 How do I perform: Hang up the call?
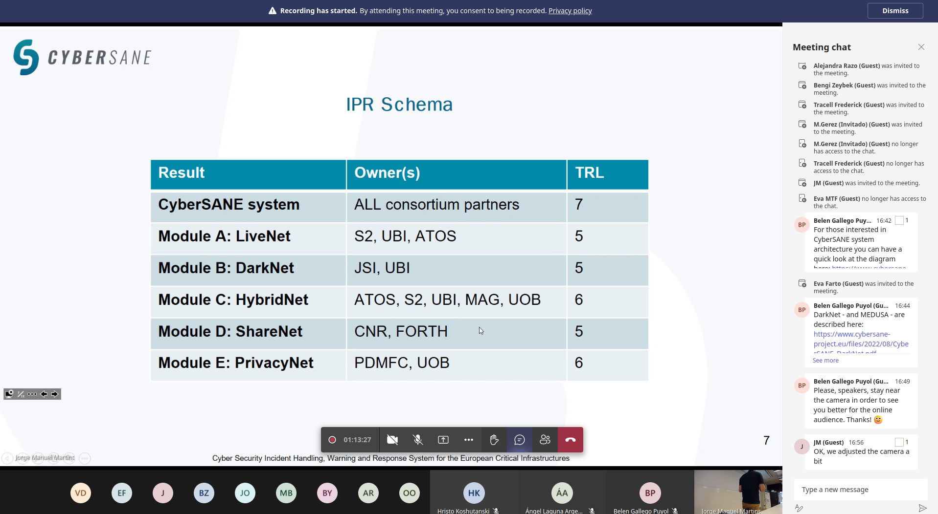(x=571, y=440)
